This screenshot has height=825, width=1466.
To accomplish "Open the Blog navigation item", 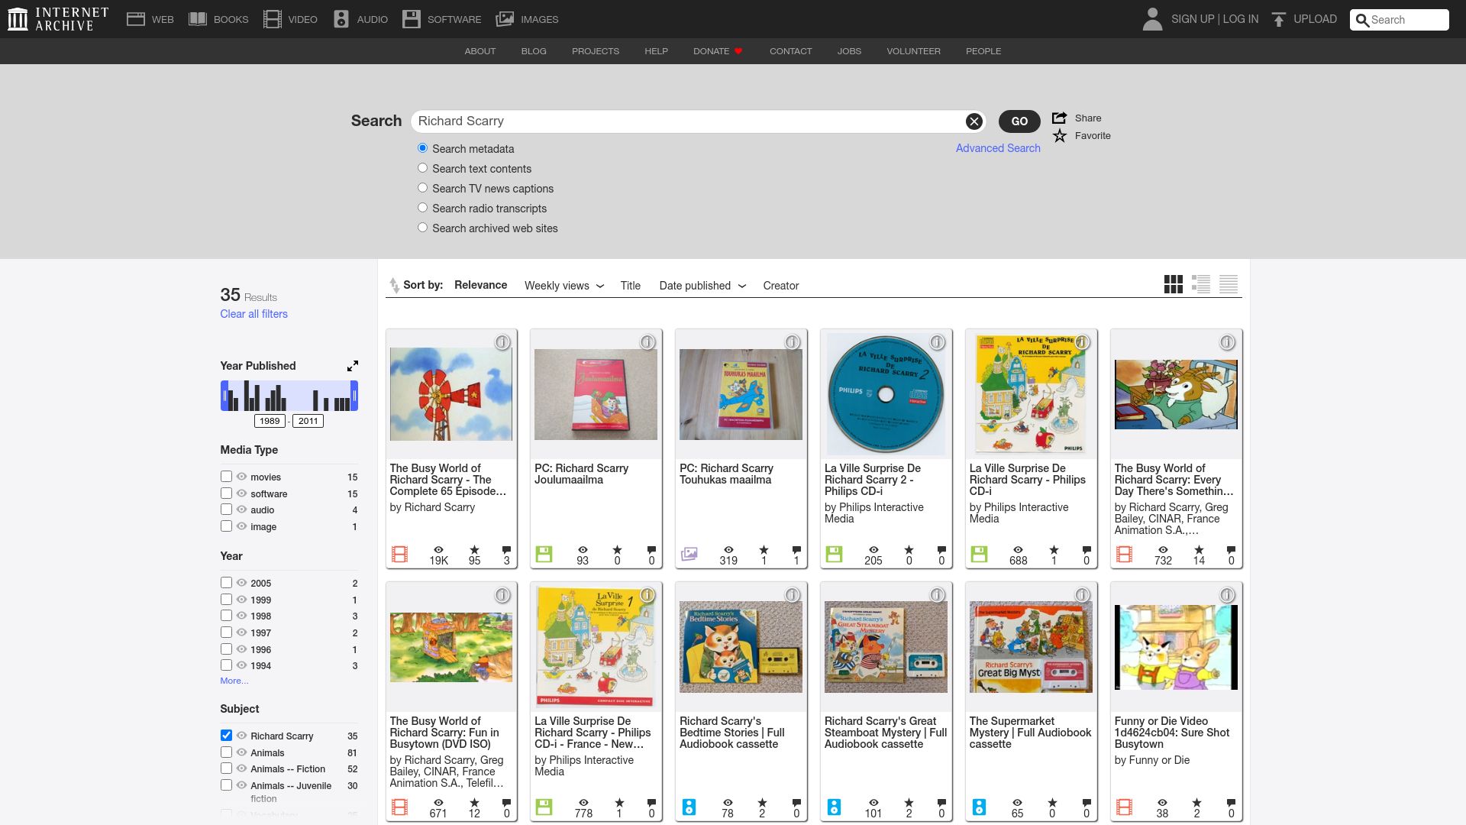I will [x=534, y=51].
